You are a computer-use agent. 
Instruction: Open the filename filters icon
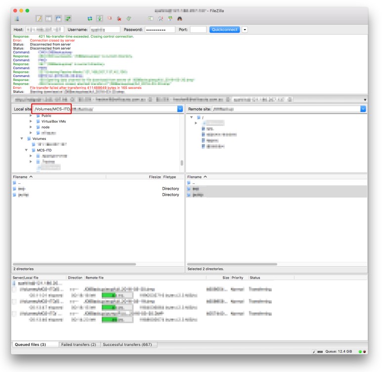[x=150, y=18]
